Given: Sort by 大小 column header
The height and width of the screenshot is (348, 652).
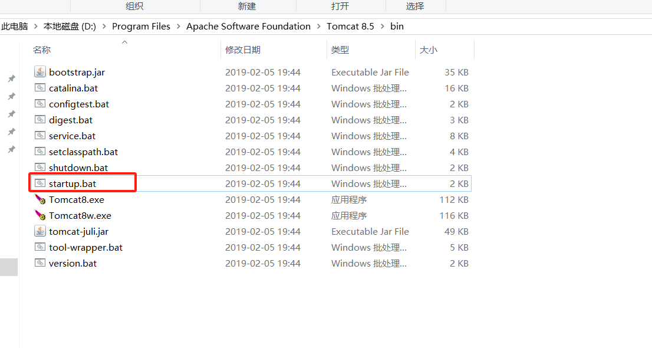Looking at the screenshot, I should point(428,50).
